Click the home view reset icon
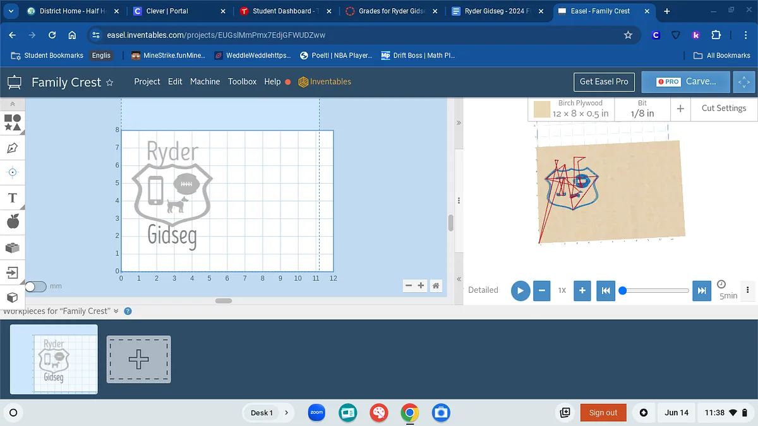 [x=436, y=286]
